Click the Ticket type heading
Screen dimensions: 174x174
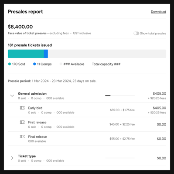(x=27, y=156)
